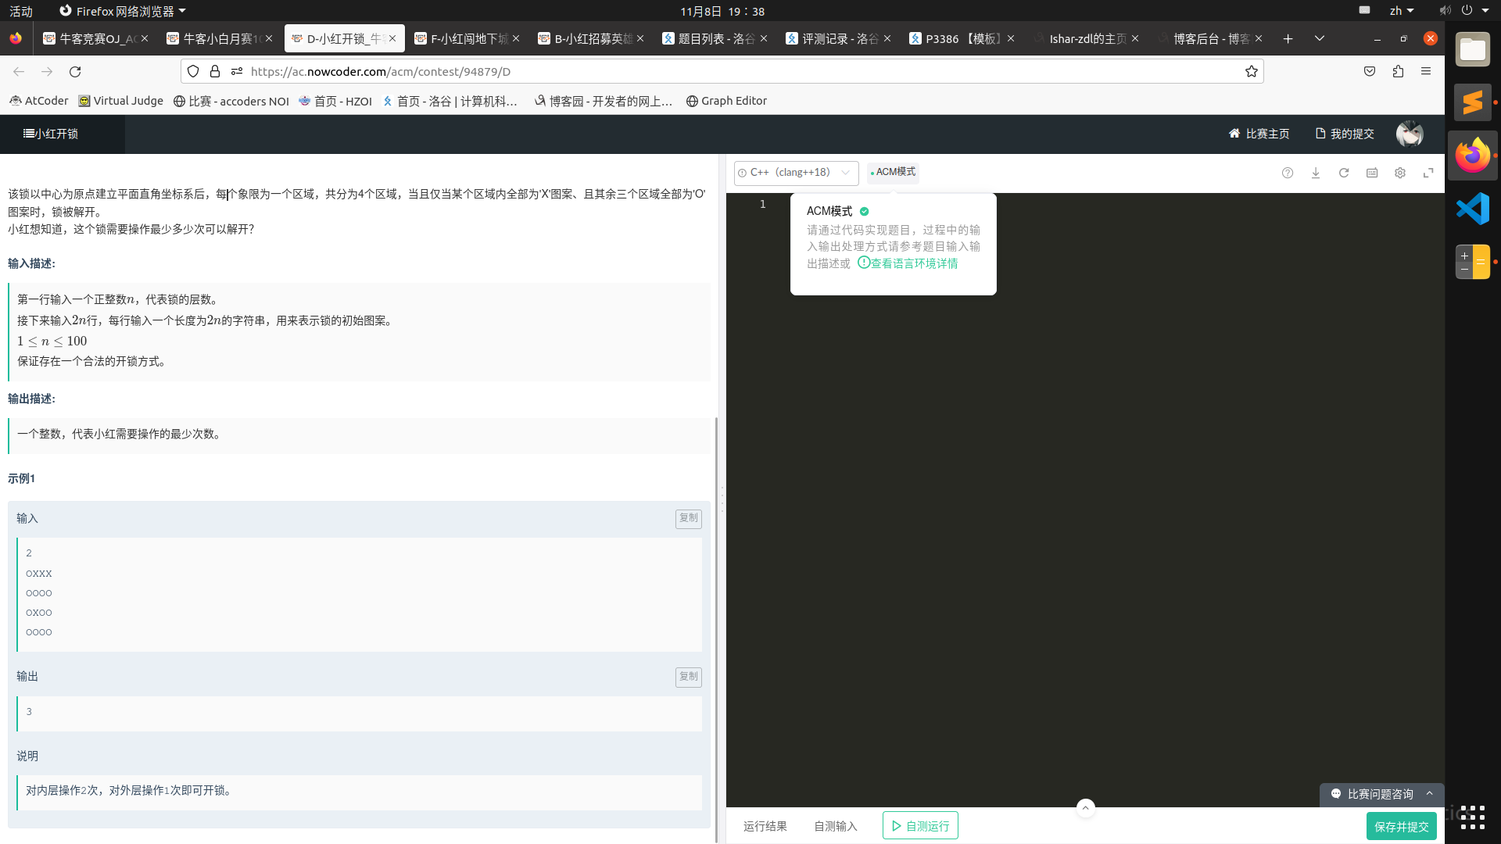
Task: Reset code with the refresh icon in editor
Action: tap(1344, 173)
